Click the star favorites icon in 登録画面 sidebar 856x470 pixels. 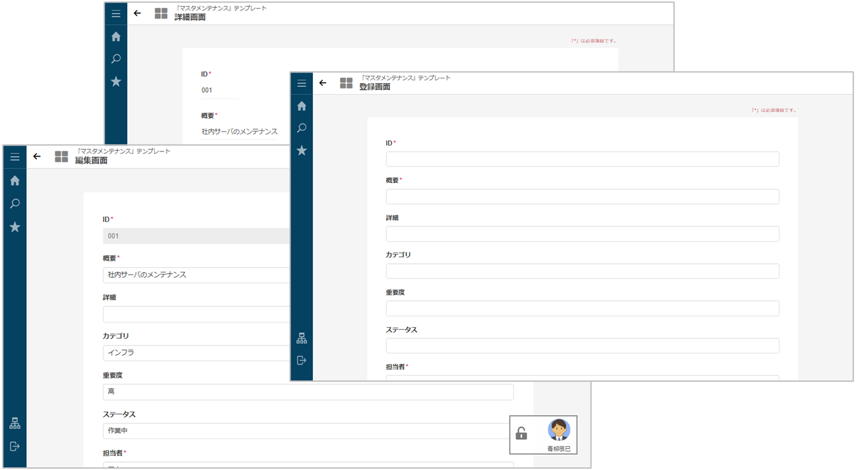tap(302, 151)
